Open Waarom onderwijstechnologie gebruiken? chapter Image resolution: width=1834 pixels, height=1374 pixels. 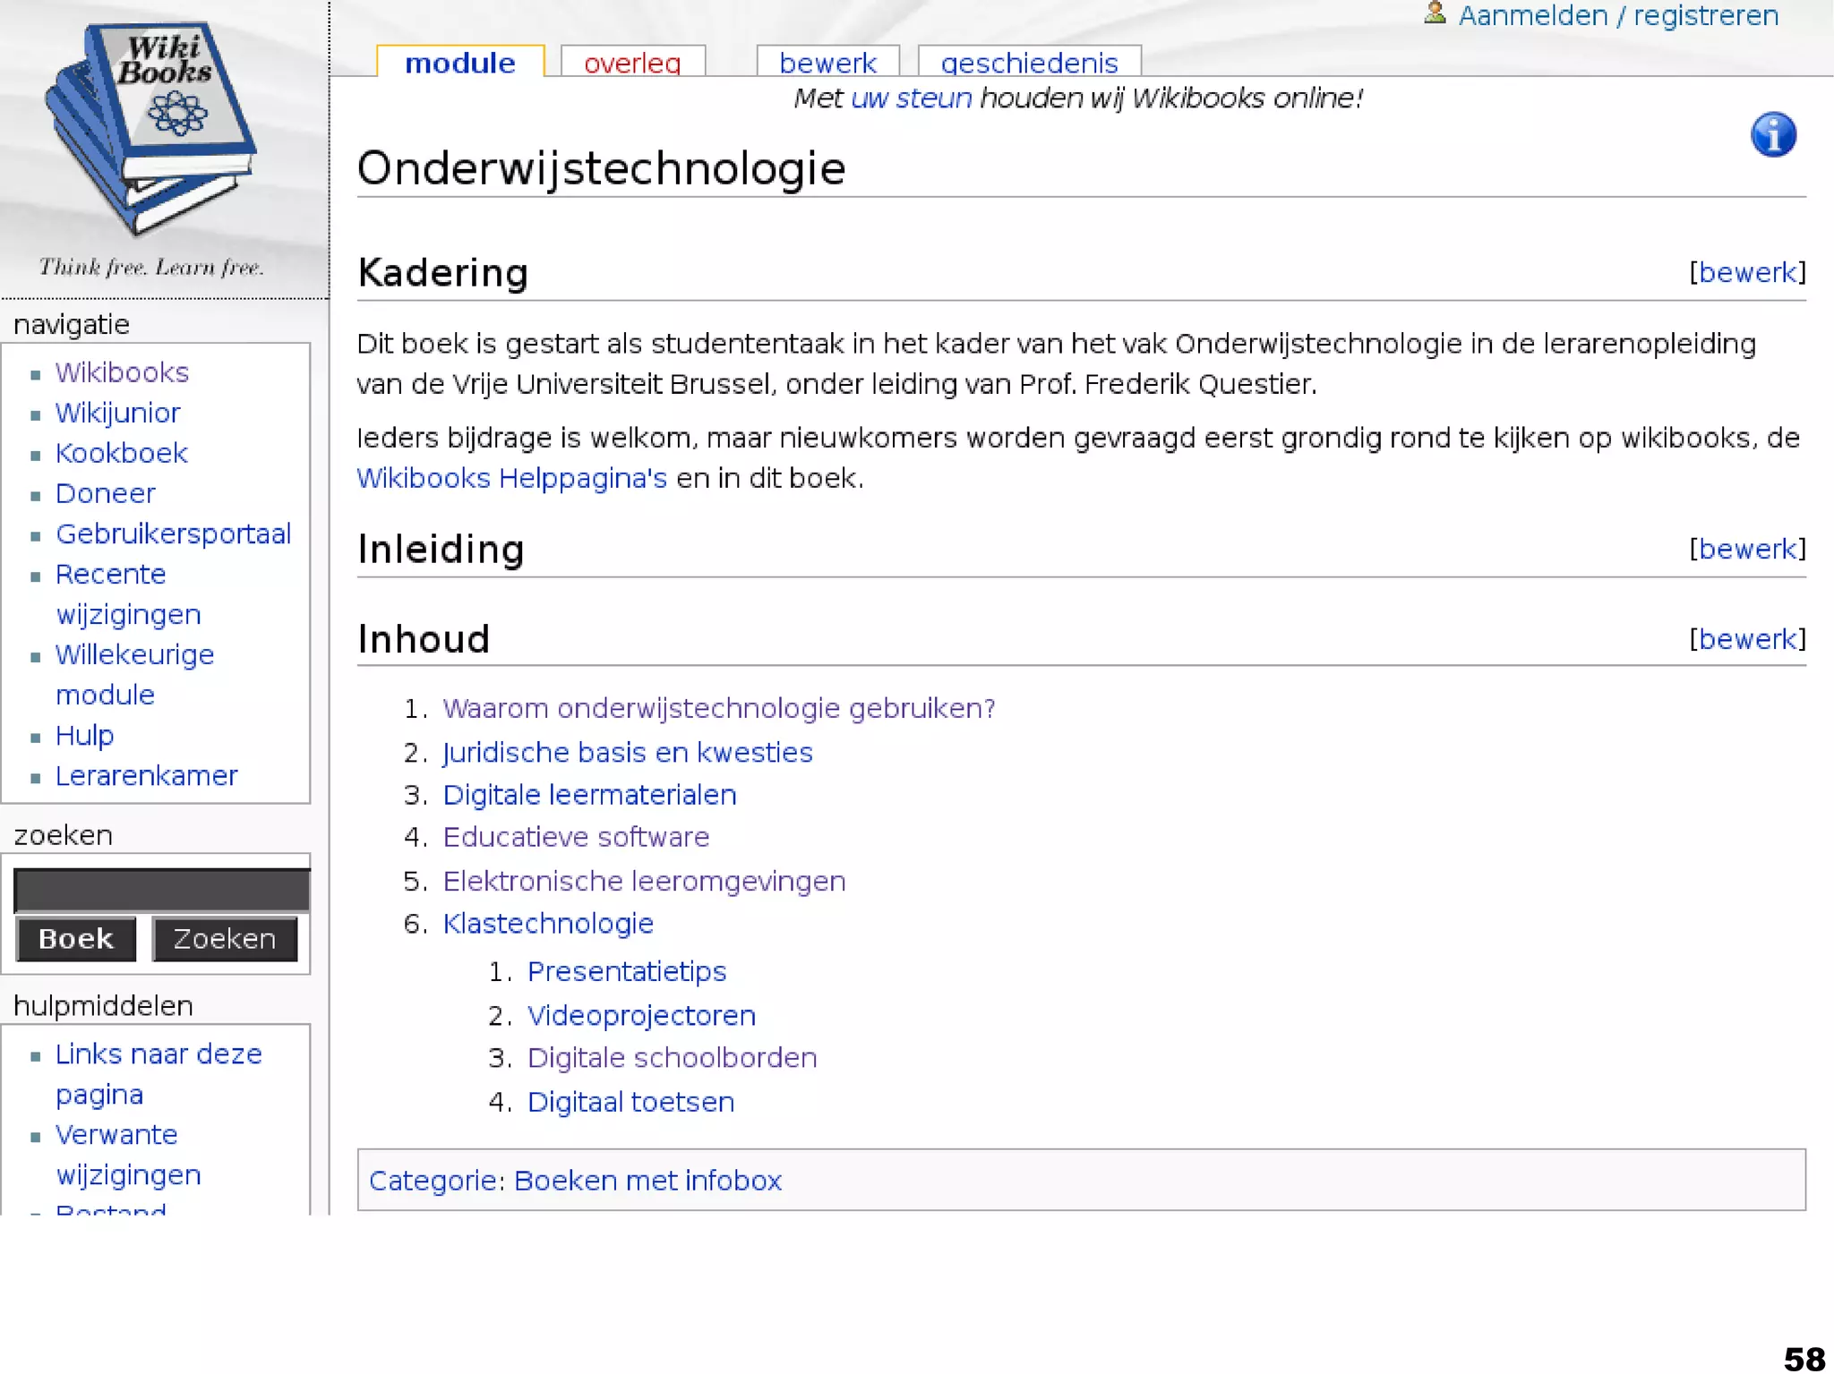click(718, 708)
